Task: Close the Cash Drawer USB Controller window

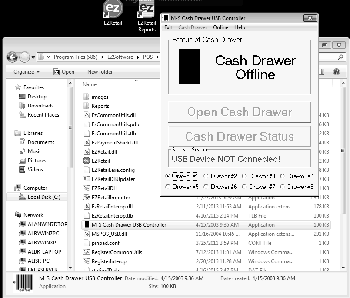Action: [x=310, y=18]
